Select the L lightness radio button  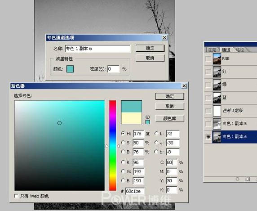click(156, 133)
